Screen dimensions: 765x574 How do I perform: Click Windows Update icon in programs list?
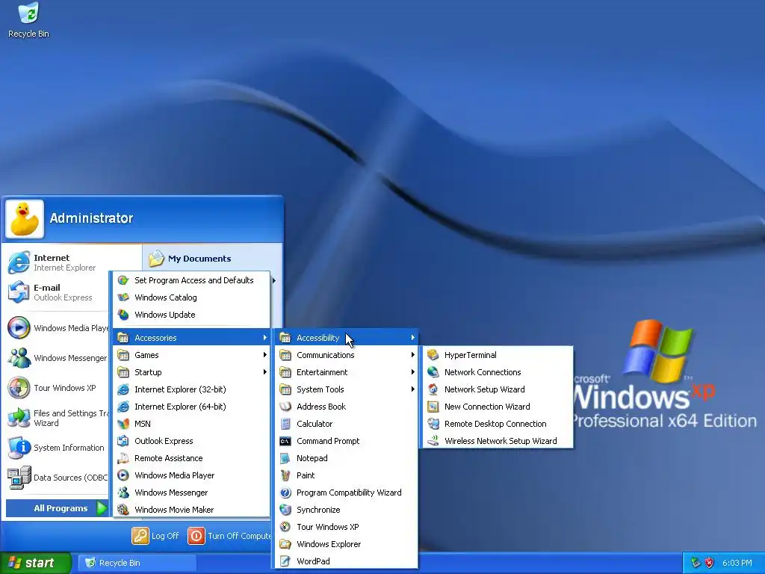123,315
